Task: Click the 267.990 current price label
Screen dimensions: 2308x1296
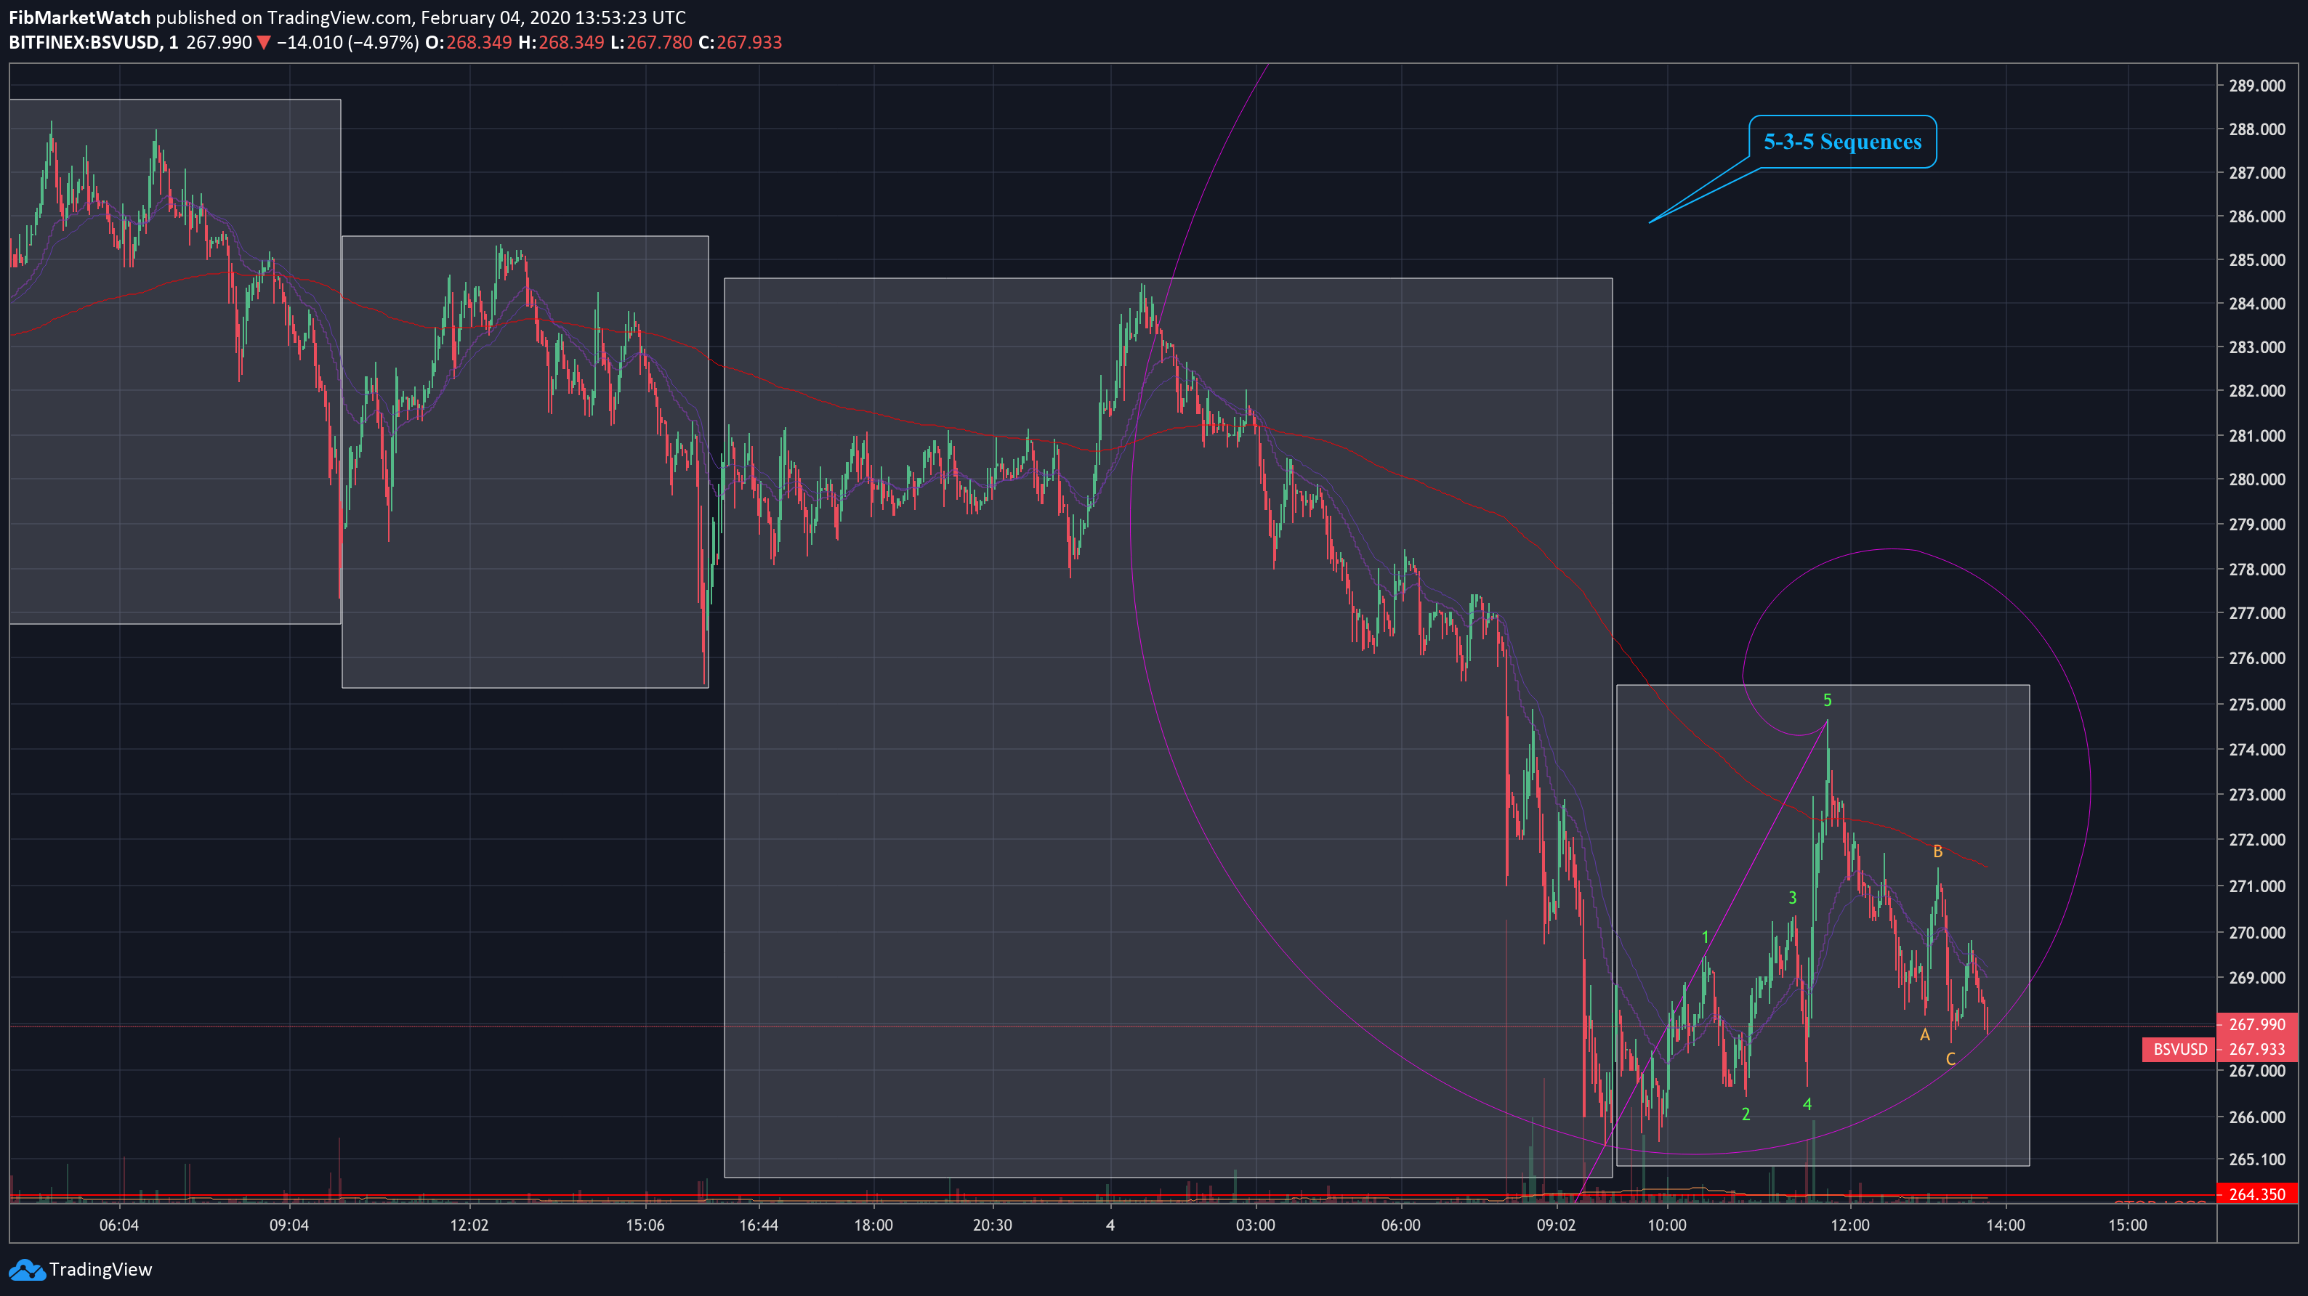Action: pyautogui.click(x=2257, y=1024)
